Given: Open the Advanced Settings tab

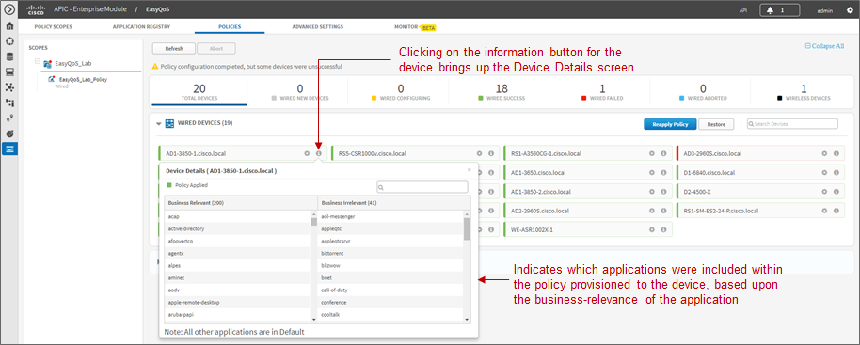Looking at the screenshot, I should (x=318, y=26).
